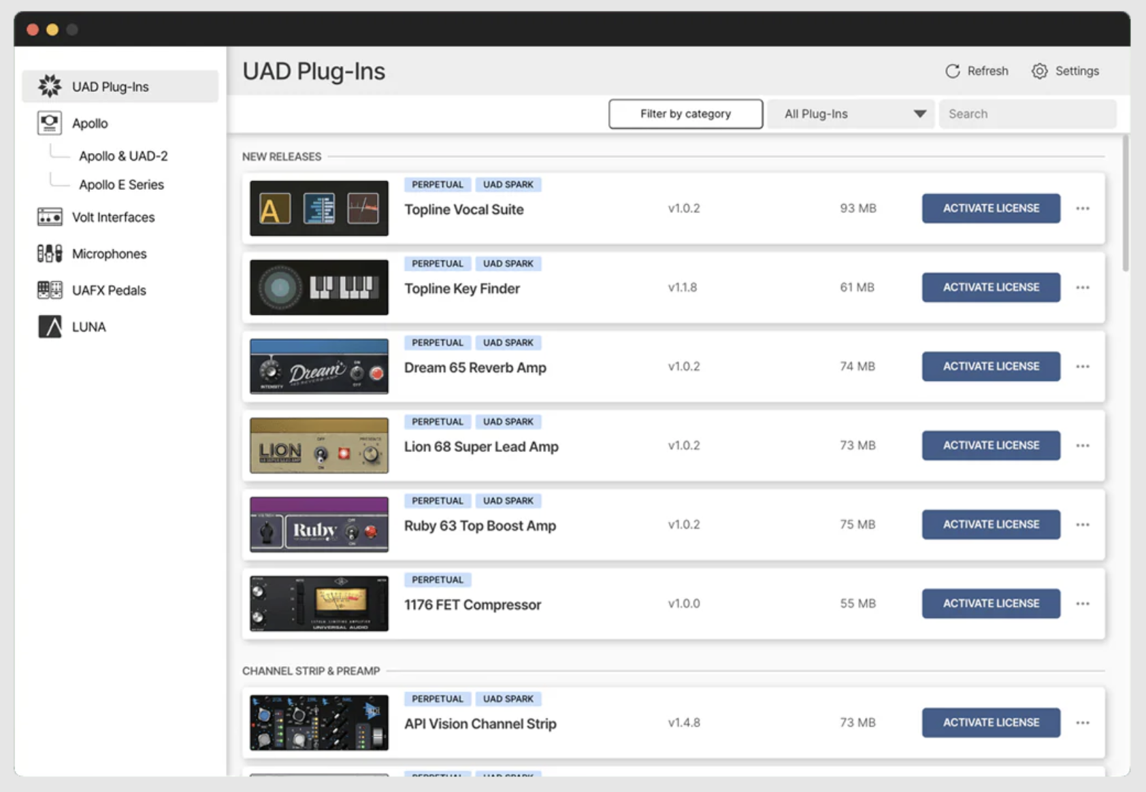This screenshot has height=792, width=1146.
Task: Click the Microphones sidebar icon
Action: tap(50, 254)
